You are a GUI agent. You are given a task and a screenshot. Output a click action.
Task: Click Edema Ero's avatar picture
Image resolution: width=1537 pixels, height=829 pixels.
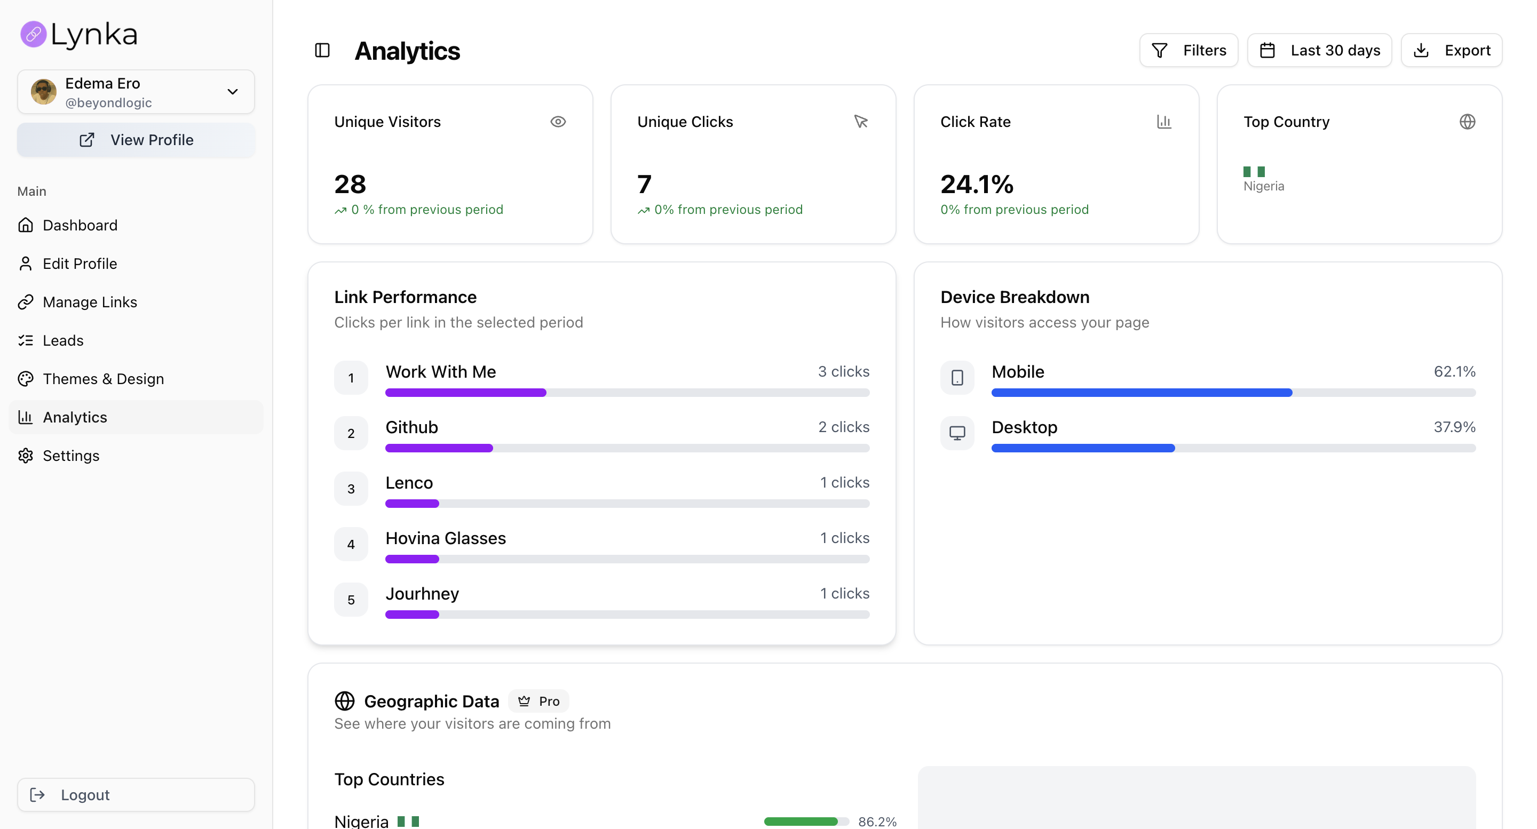click(44, 92)
